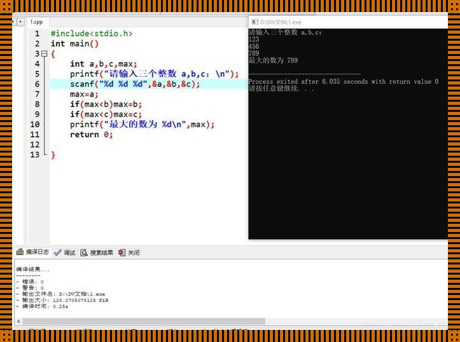Click the int a,b,c,max; declaration
This screenshot has width=460, height=342.
click(x=103, y=64)
